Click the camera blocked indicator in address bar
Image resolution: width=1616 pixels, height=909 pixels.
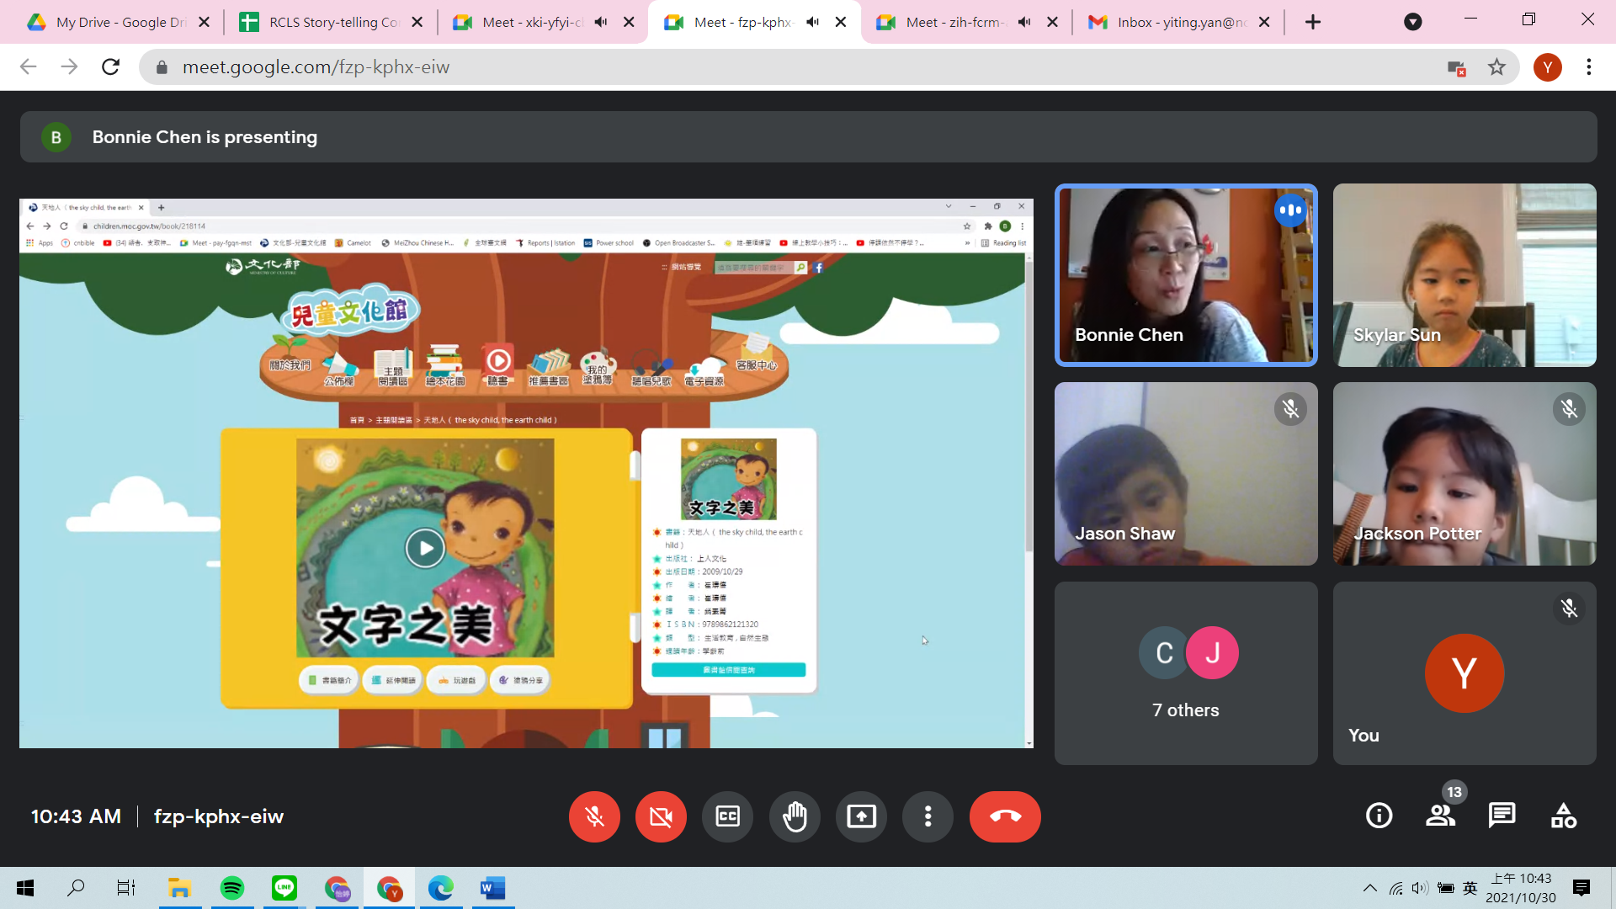(1456, 67)
